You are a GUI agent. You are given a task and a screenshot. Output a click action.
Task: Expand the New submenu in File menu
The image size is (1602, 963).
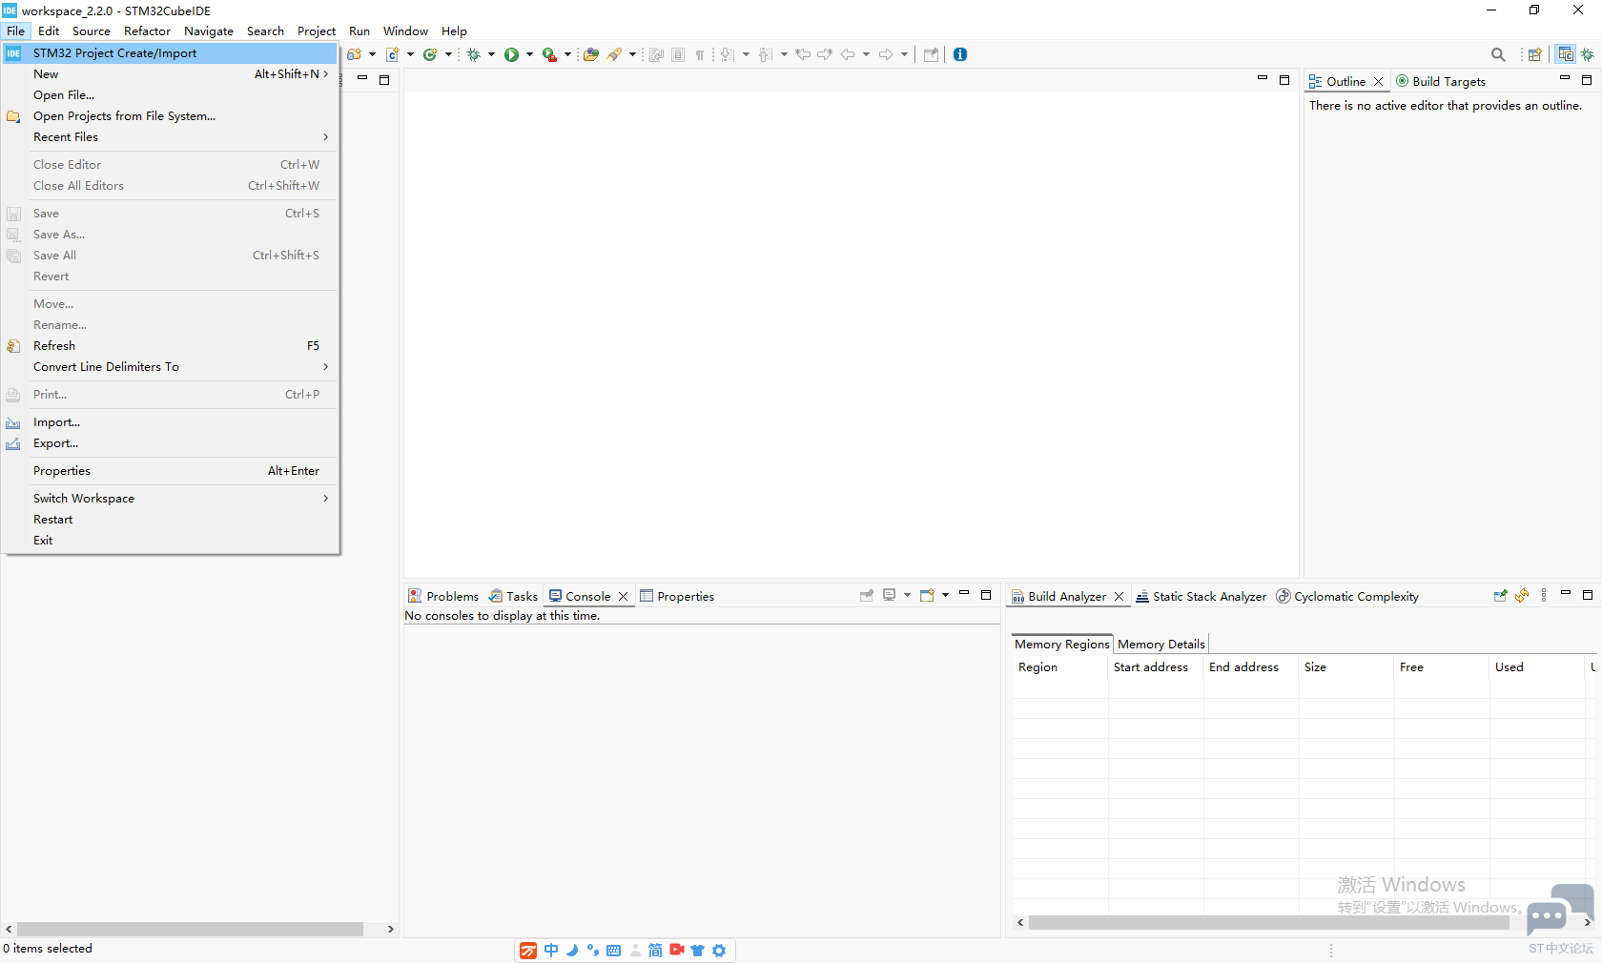tap(170, 73)
